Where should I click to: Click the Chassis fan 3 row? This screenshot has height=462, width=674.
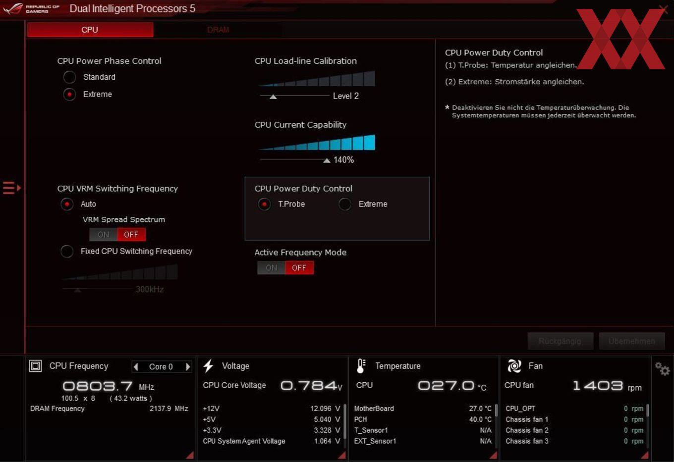tap(574, 441)
